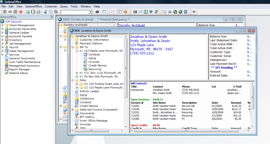Image resolution: width=270 pixels, height=144 pixels.
Task: Click the blue help question mark icon
Action: click(x=170, y=12)
